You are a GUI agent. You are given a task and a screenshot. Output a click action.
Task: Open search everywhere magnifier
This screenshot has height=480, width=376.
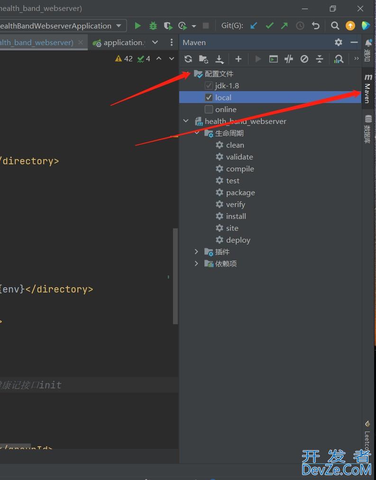pos(335,26)
